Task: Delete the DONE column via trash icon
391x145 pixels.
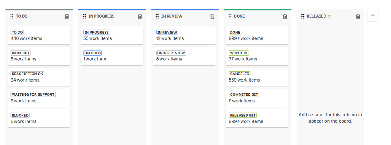Action: 285,16
